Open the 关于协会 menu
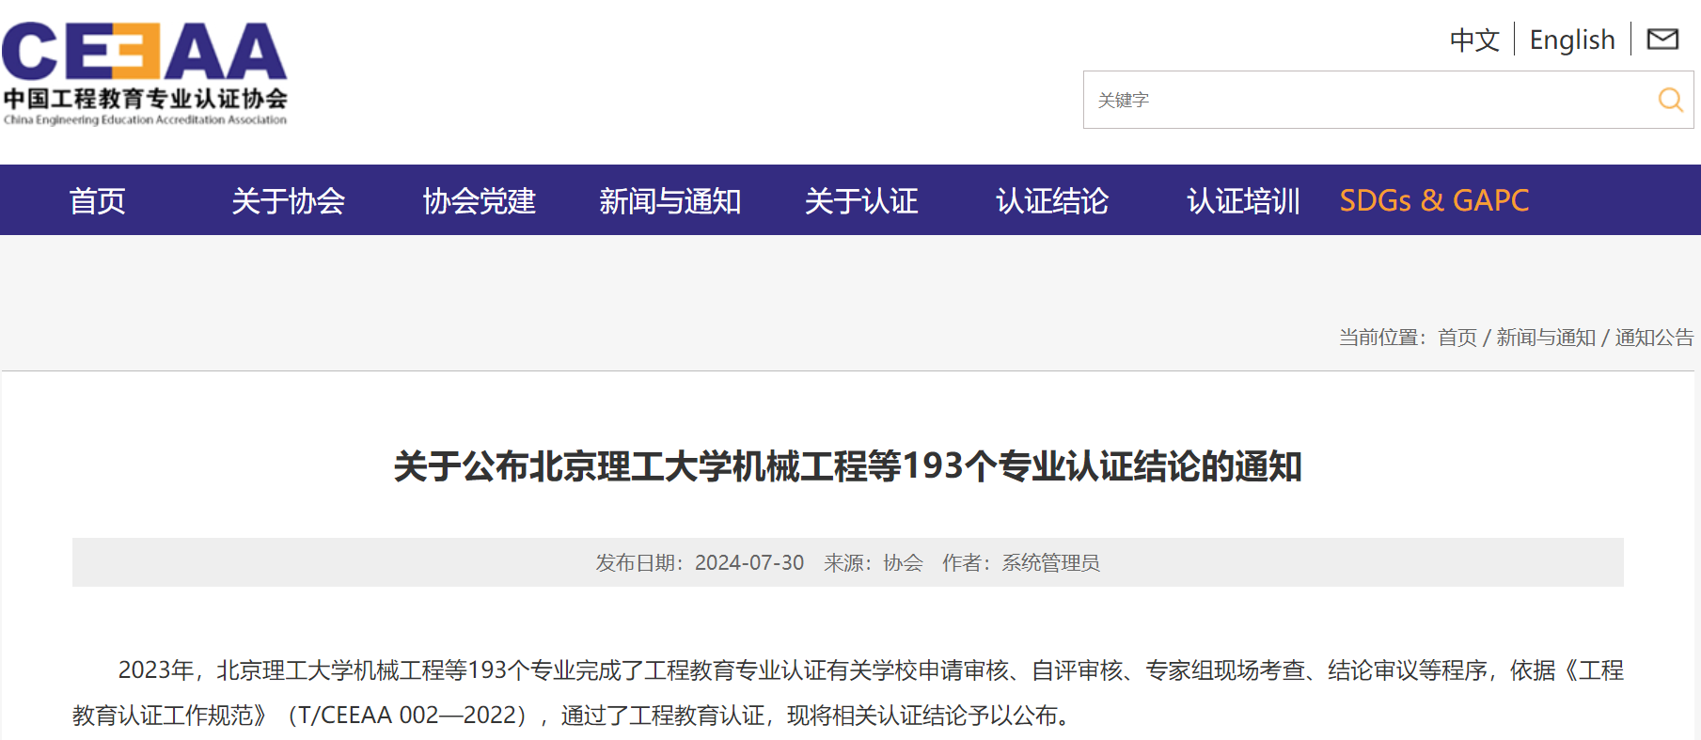The width and height of the screenshot is (1701, 740). tap(289, 200)
